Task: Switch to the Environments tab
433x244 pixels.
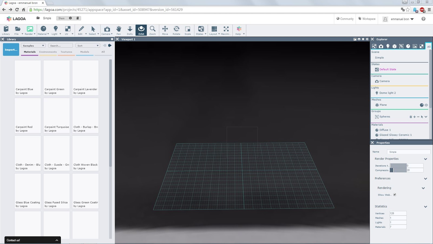Action: (x=48, y=52)
